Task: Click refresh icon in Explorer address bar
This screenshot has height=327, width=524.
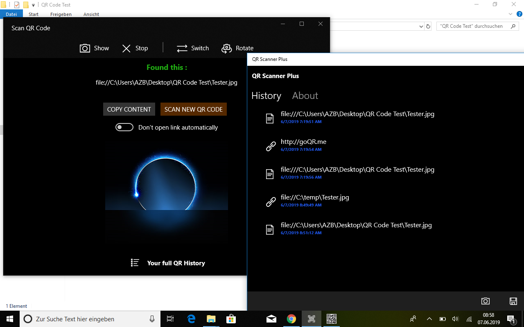Action: (428, 26)
